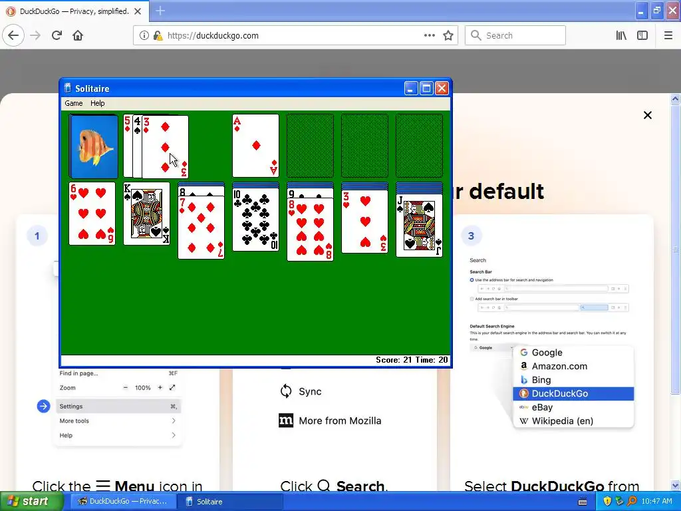The height and width of the screenshot is (511, 681).
Task: Close the DuckDuckGo tab
Action: (x=138, y=11)
